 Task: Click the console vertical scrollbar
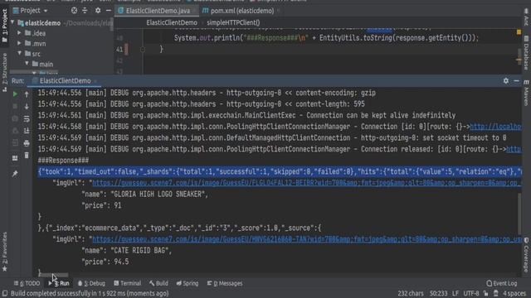(519, 214)
